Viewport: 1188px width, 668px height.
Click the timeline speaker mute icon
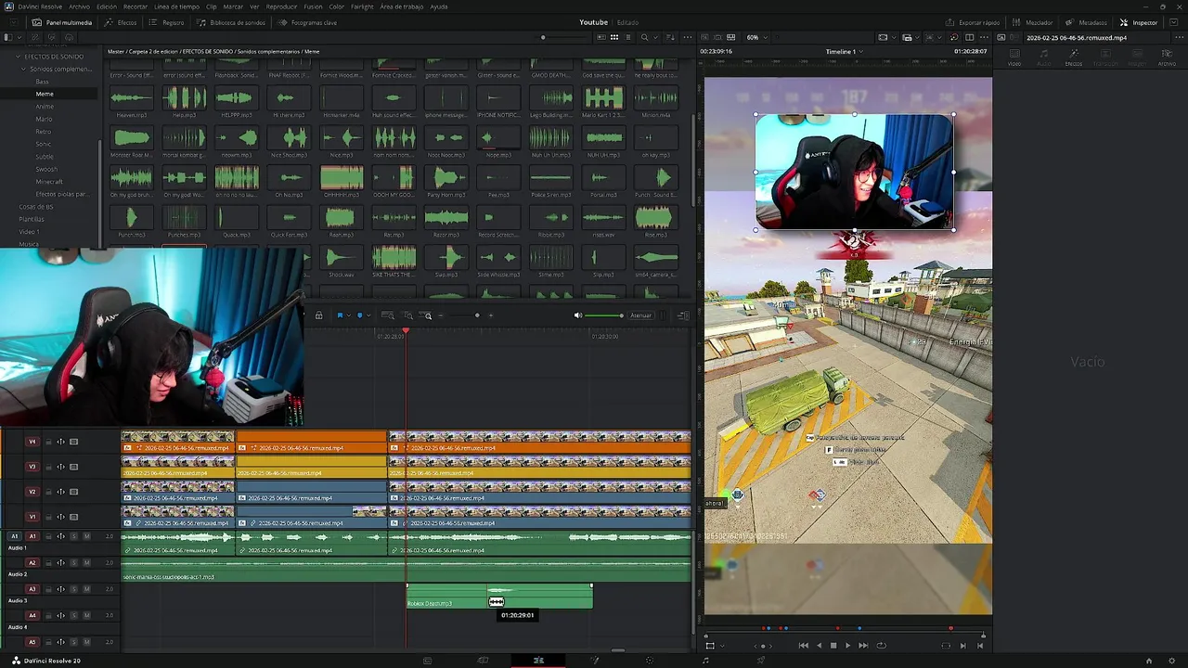point(577,315)
